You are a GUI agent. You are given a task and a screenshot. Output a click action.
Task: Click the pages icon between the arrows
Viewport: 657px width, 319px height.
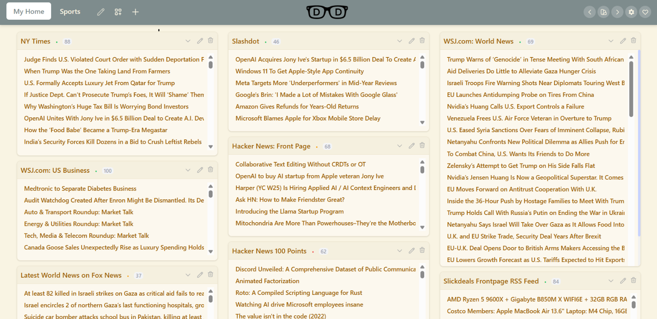[604, 12]
